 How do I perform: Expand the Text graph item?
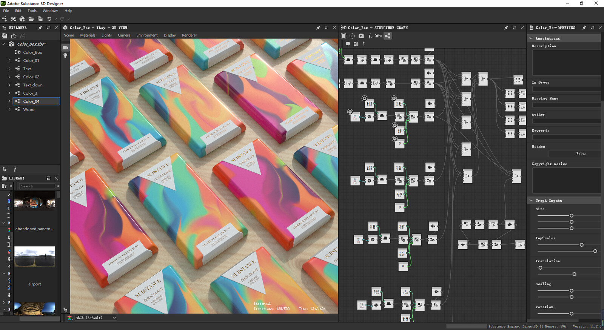[9, 69]
